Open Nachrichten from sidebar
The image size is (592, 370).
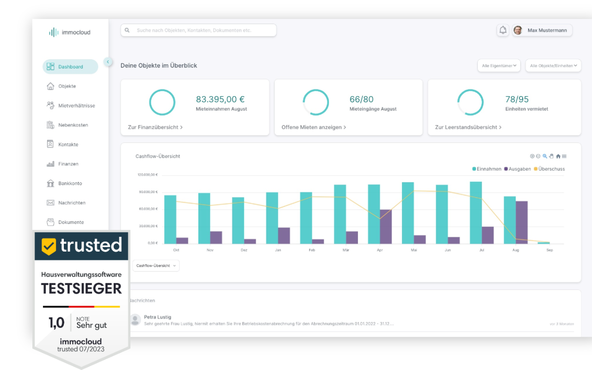[x=72, y=203]
